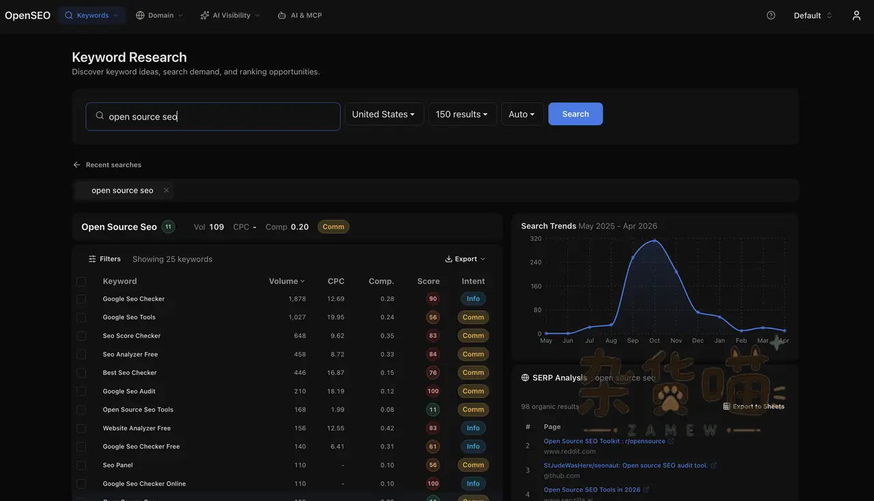This screenshot has width=874, height=501.
Task: Tick the Seo Analyzer Free checkbox
Action: pyautogui.click(x=81, y=354)
